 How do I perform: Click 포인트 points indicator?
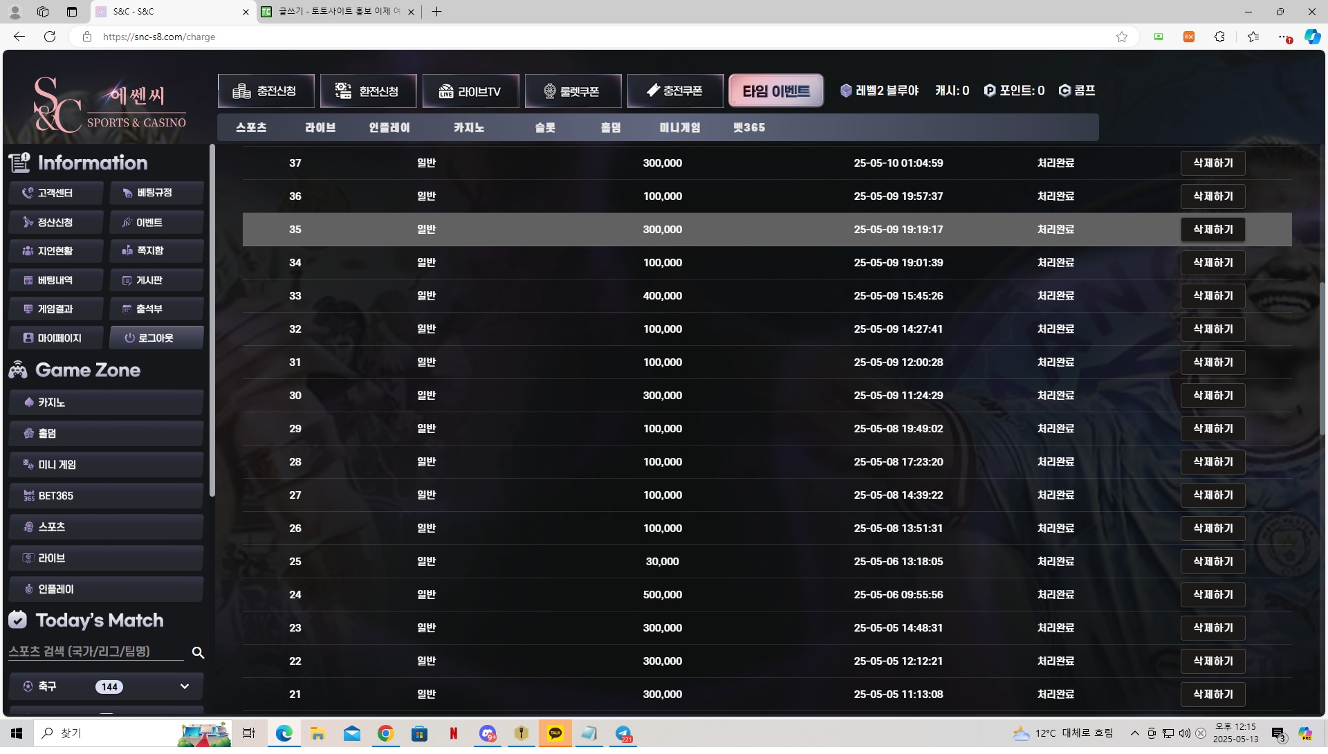1014,91
